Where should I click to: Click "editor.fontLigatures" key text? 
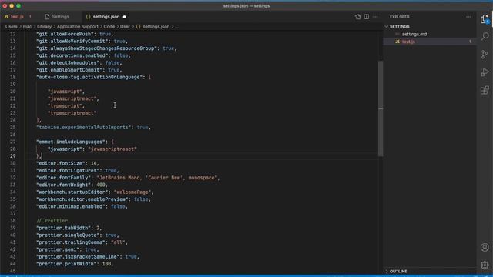pos(68,171)
